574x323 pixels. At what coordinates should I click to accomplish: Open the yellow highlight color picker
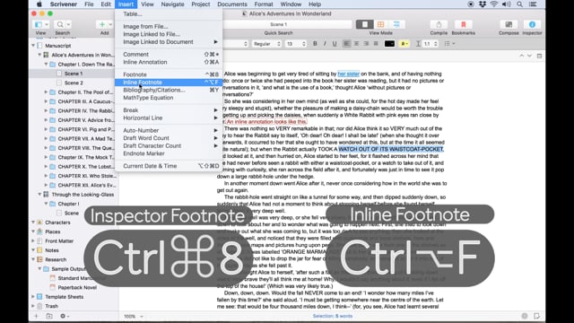point(404,44)
